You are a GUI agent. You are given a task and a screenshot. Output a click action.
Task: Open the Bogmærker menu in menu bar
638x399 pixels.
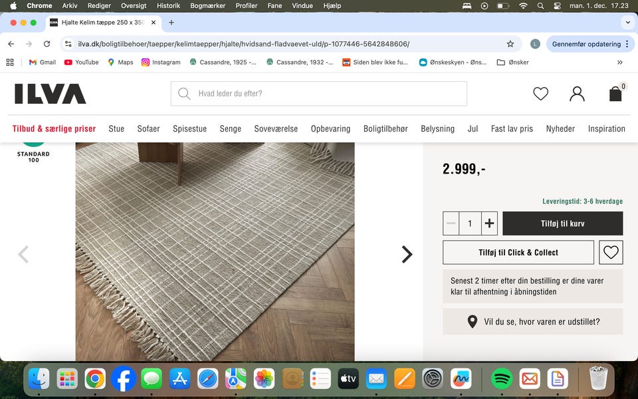tap(207, 6)
